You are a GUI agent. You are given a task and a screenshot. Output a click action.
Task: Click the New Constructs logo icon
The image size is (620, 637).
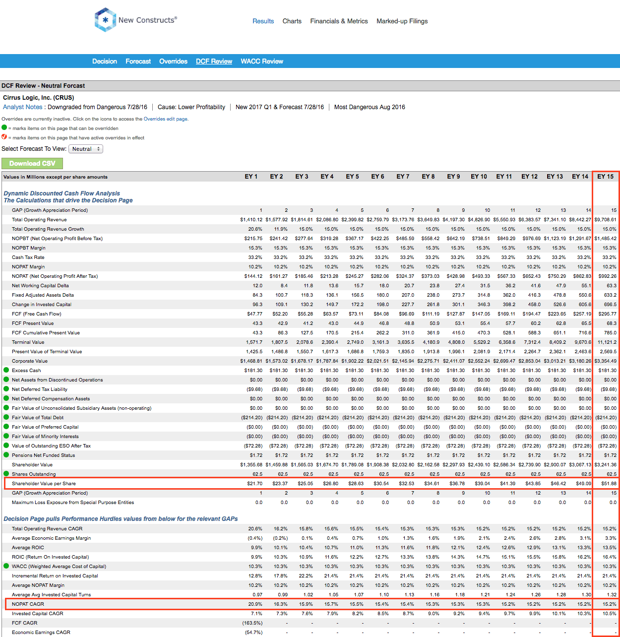coord(105,20)
